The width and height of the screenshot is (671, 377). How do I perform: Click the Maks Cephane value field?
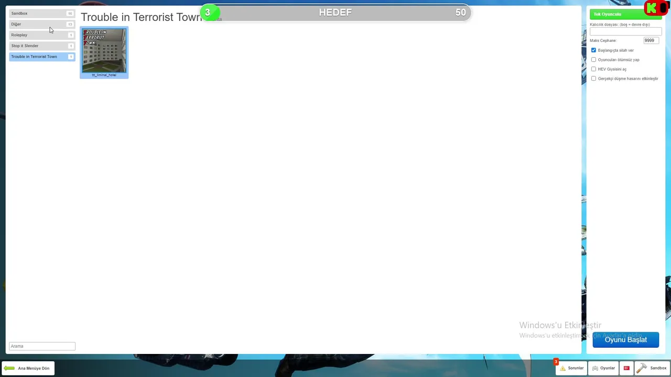[651, 40]
